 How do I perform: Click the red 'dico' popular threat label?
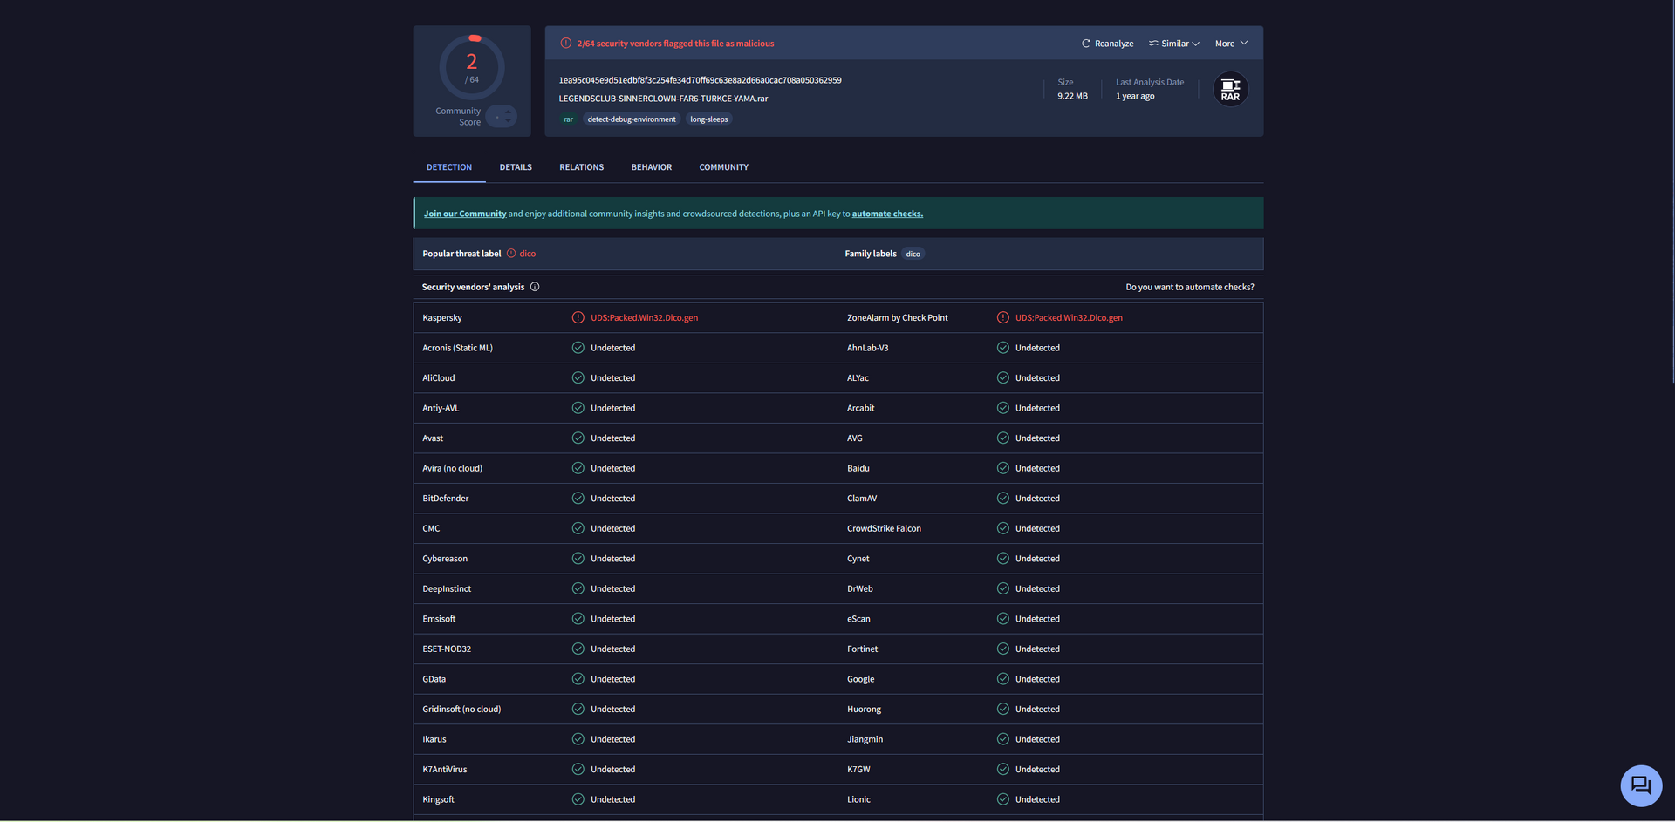(528, 254)
